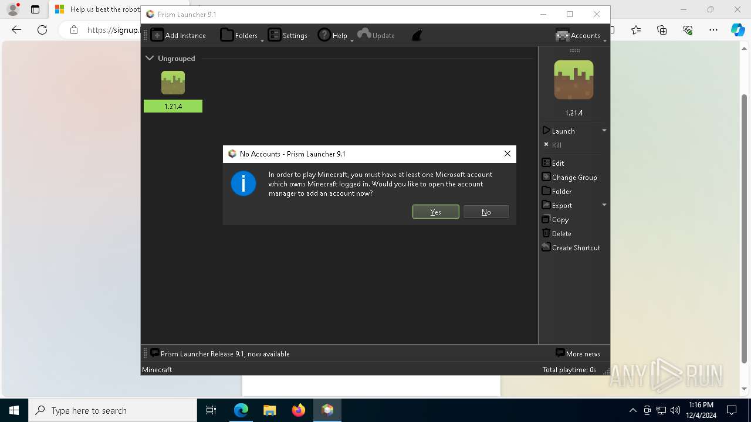
Task: Click the More news button
Action: (577, 353)
